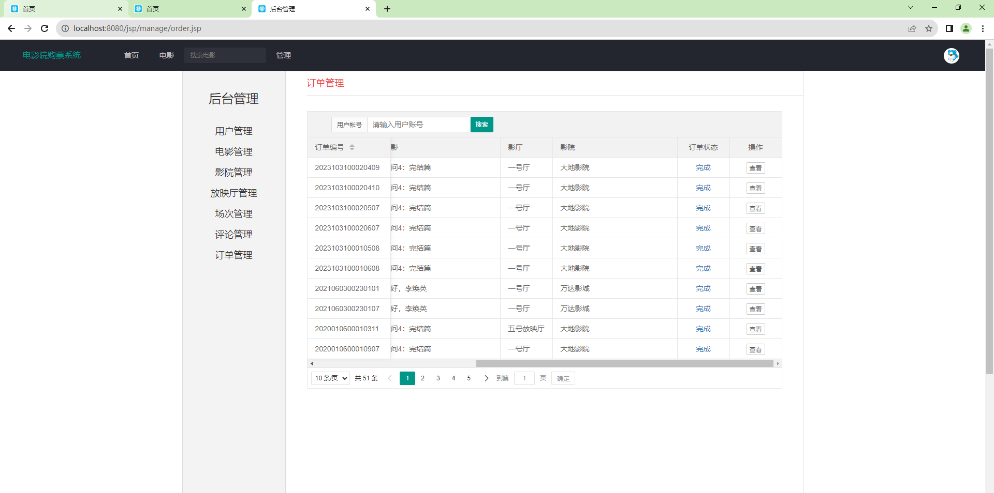This screenshot has width=994, height=493.
Task: Click 万达影城 in order 2021060300230101 row
Action: point(575,288)
